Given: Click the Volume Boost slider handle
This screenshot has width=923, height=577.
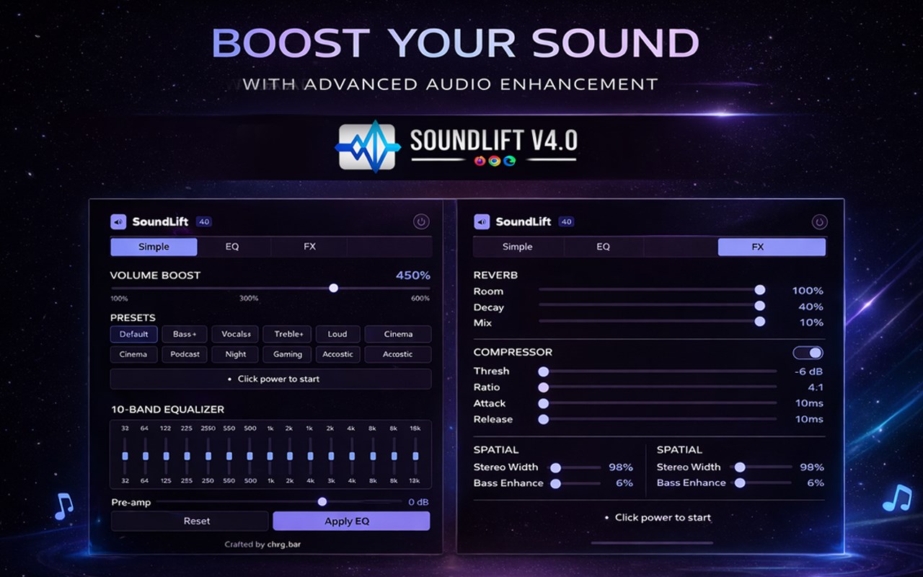Looking at the screenshot, I should tap(333, 288).
